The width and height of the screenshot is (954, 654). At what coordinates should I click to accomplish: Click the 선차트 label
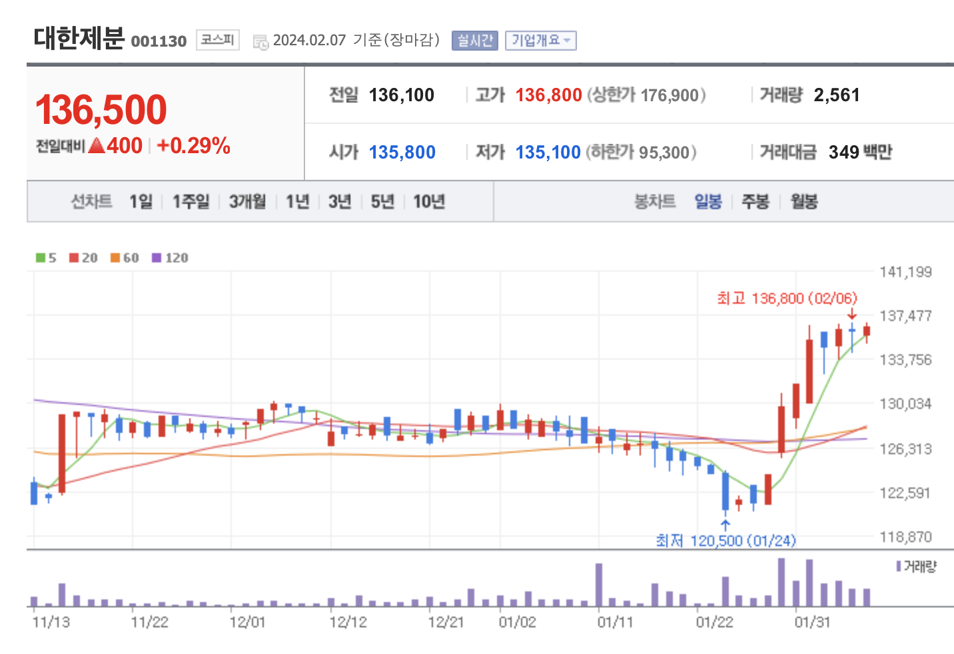point(91,201)
